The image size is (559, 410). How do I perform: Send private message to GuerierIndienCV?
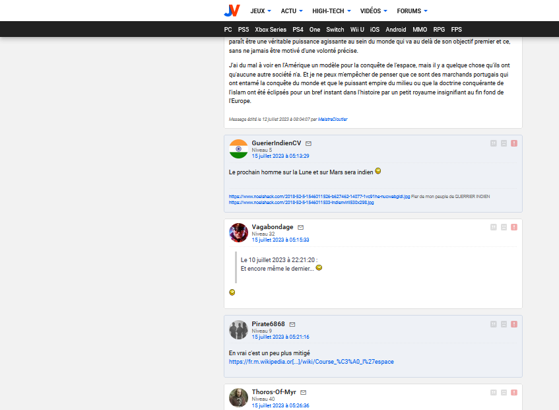[x=308, y=144]
